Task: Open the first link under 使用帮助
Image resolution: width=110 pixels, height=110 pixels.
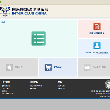Action: point(36,86)
